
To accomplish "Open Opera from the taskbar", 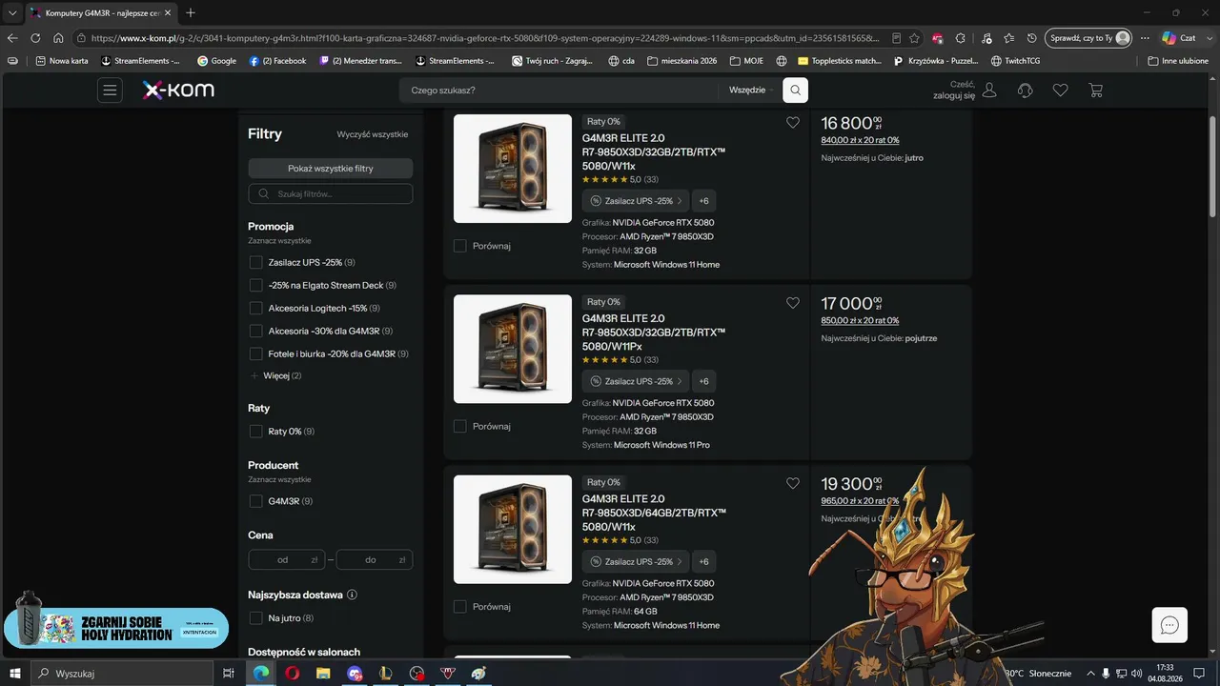I will pos(292,673).
